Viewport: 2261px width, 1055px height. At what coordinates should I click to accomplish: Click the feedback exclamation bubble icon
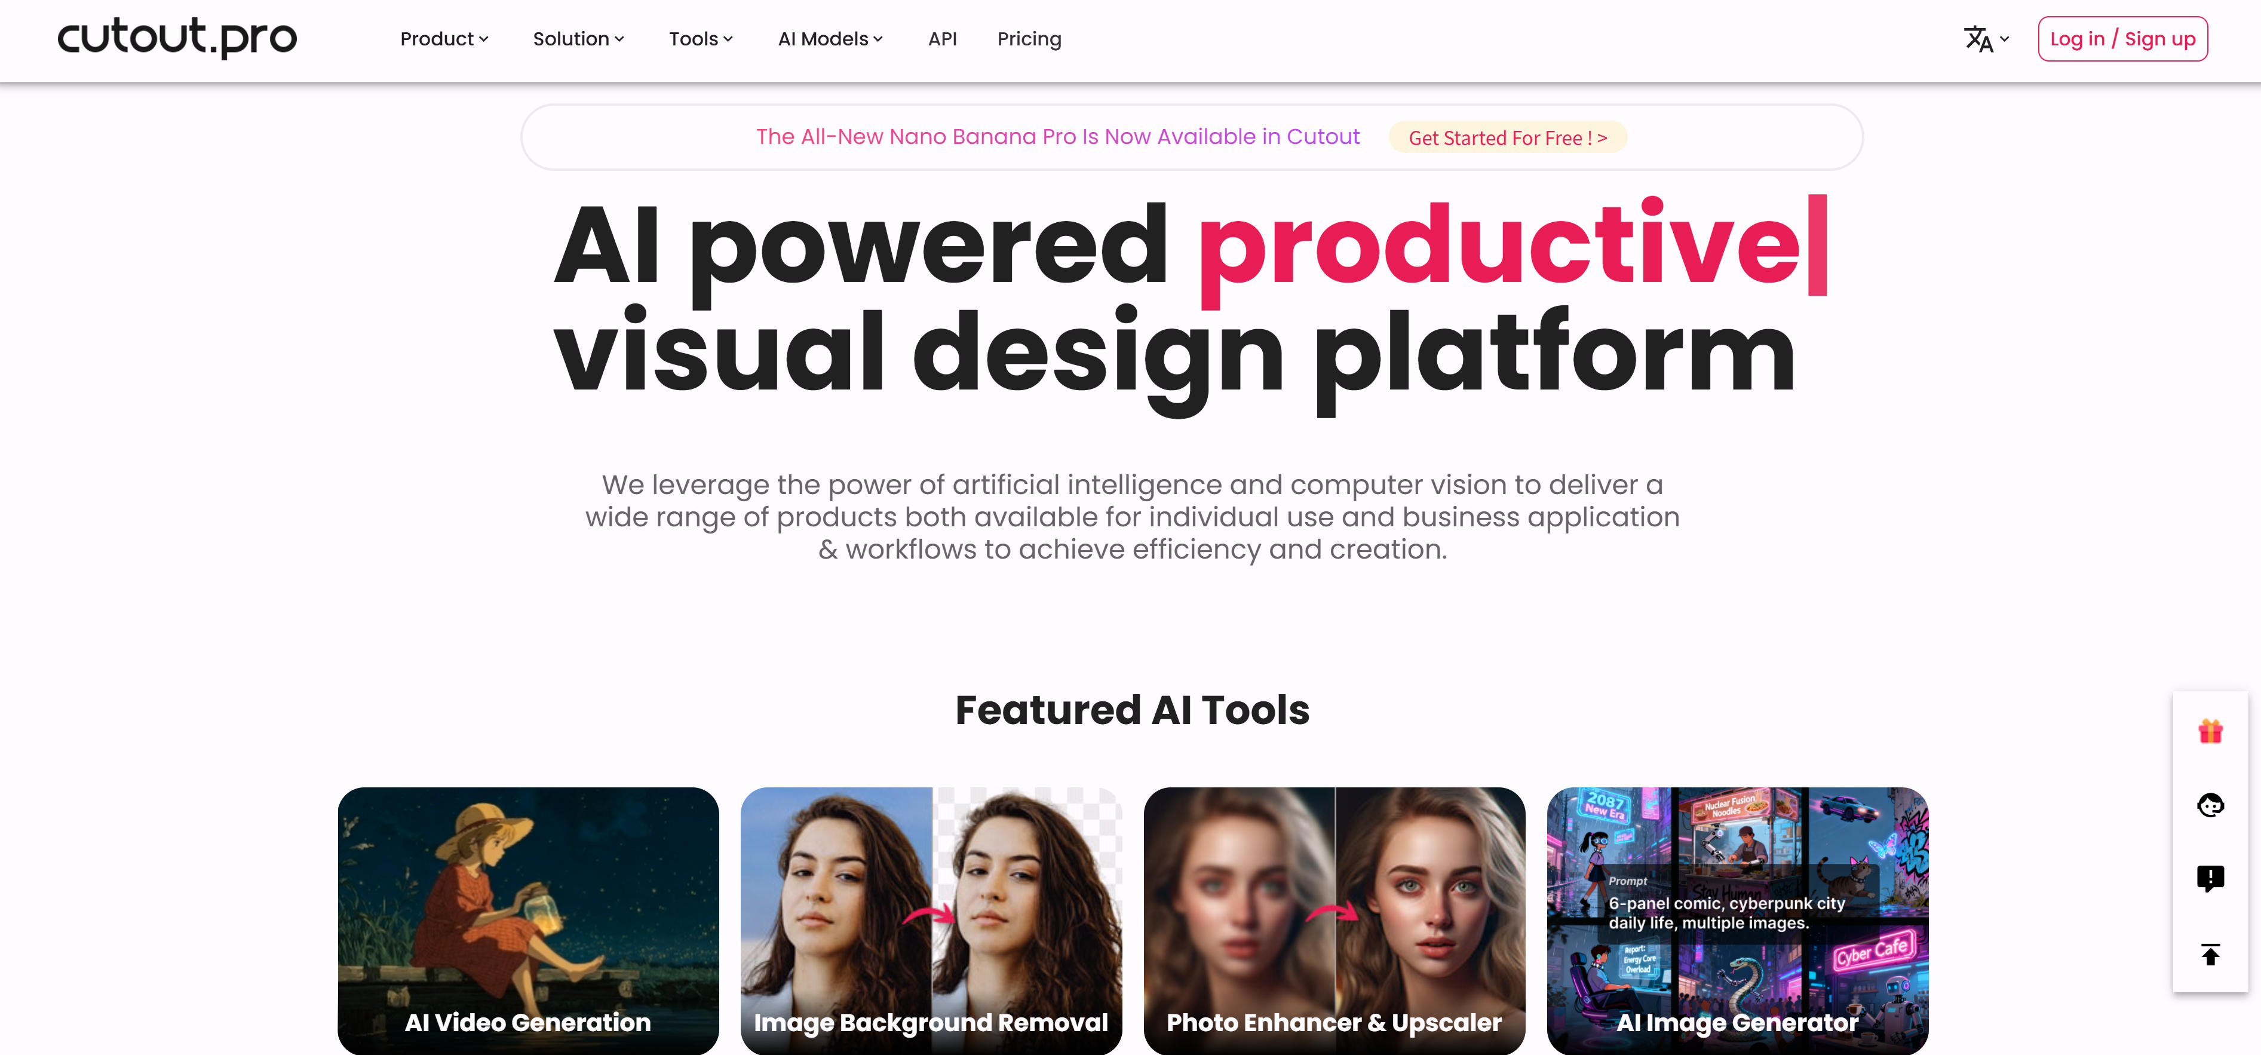[x=2209, y=878]
